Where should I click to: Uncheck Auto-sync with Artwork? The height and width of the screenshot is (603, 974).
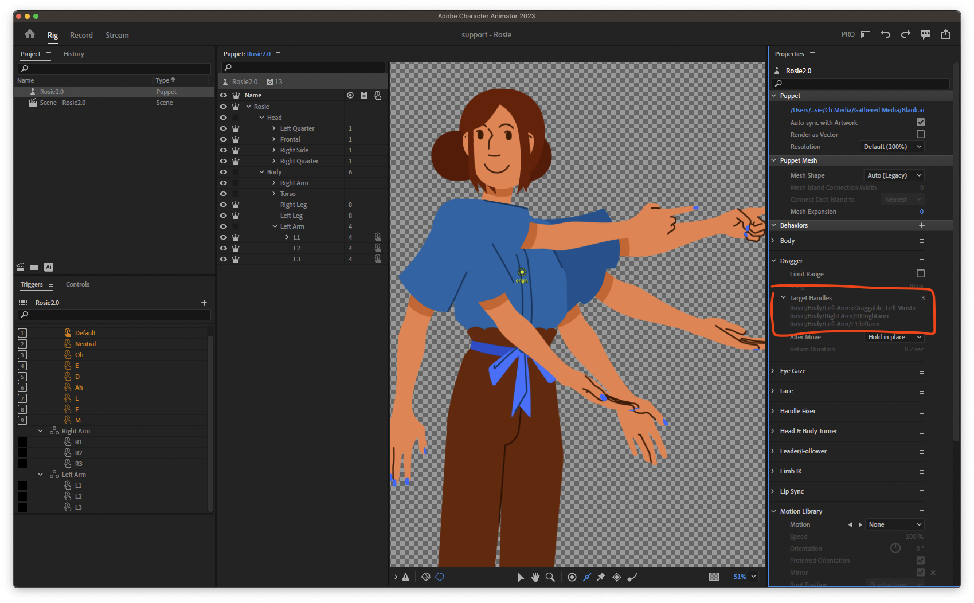coord(921,122)
